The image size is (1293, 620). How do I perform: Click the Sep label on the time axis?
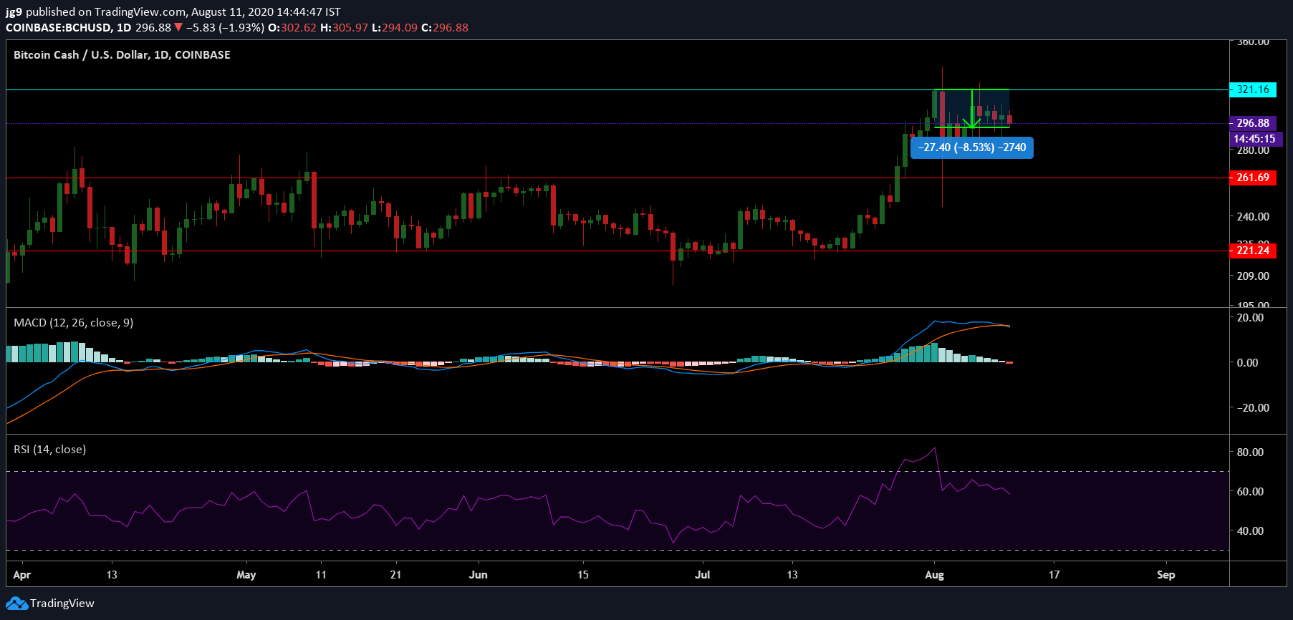1165,575
